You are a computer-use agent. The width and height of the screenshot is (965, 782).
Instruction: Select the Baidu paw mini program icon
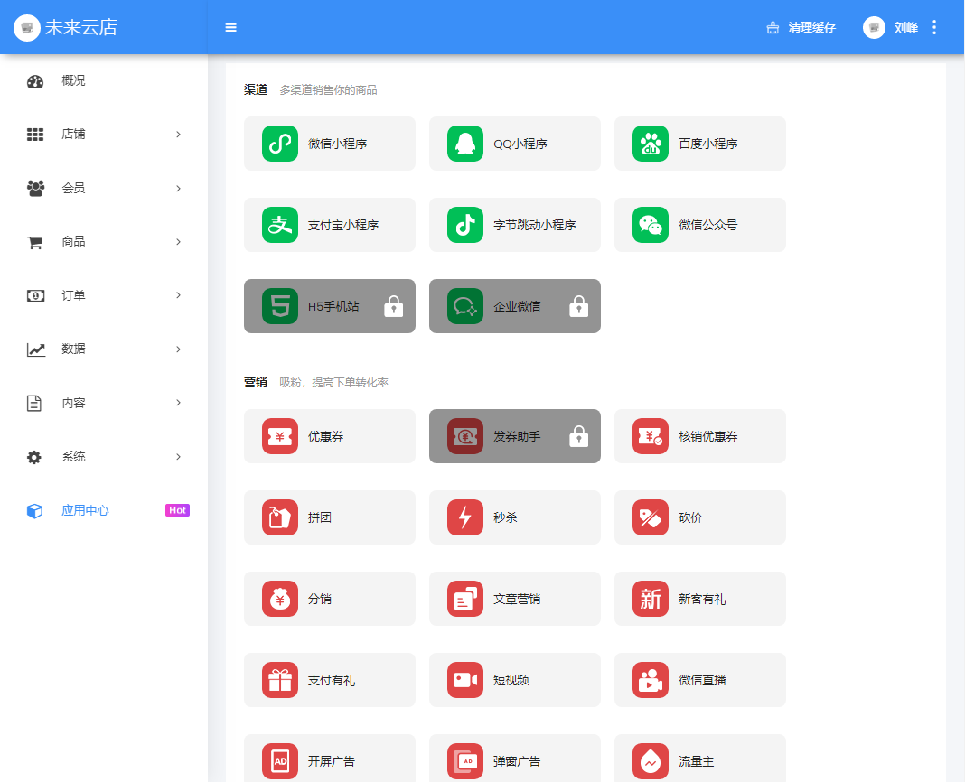[651, 144]
